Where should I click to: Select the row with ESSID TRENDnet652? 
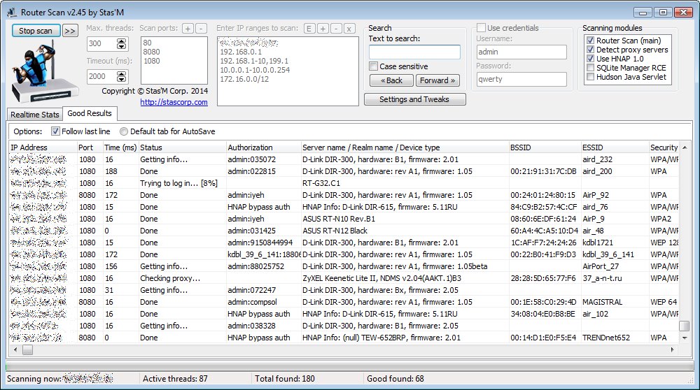click(x=344, y=338)
